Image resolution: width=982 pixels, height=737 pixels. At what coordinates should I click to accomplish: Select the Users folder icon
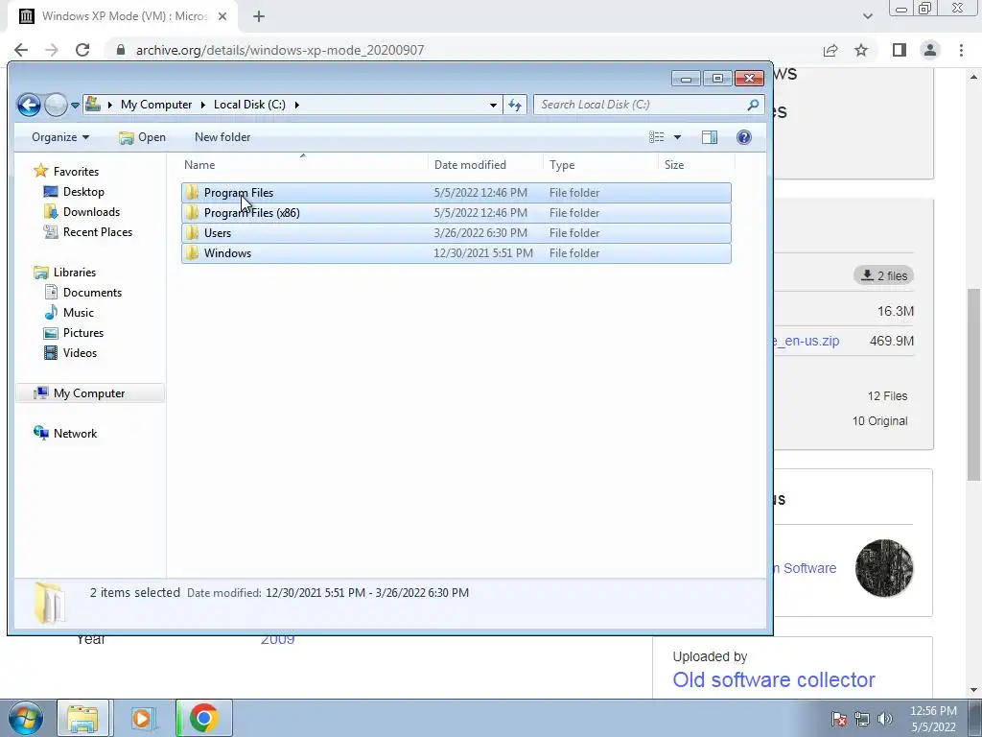pos(192,232)
